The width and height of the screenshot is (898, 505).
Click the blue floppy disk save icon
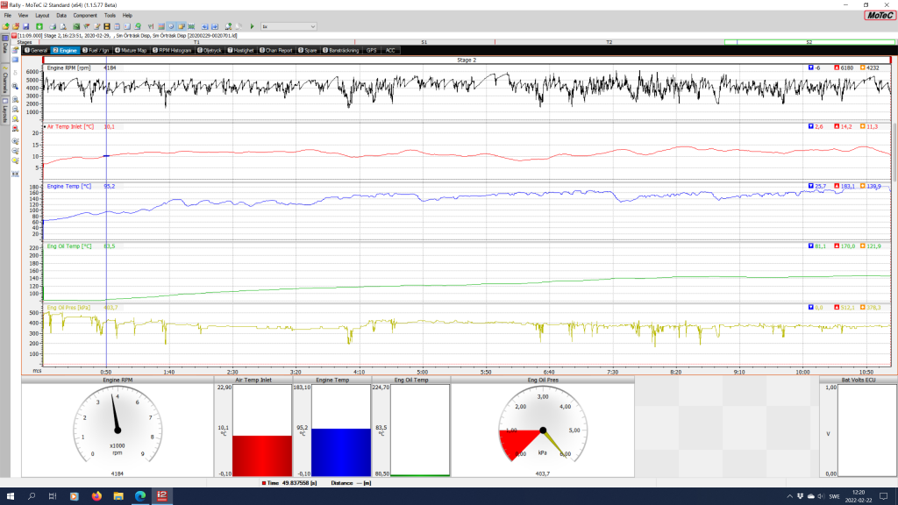[x=25, y=26]
